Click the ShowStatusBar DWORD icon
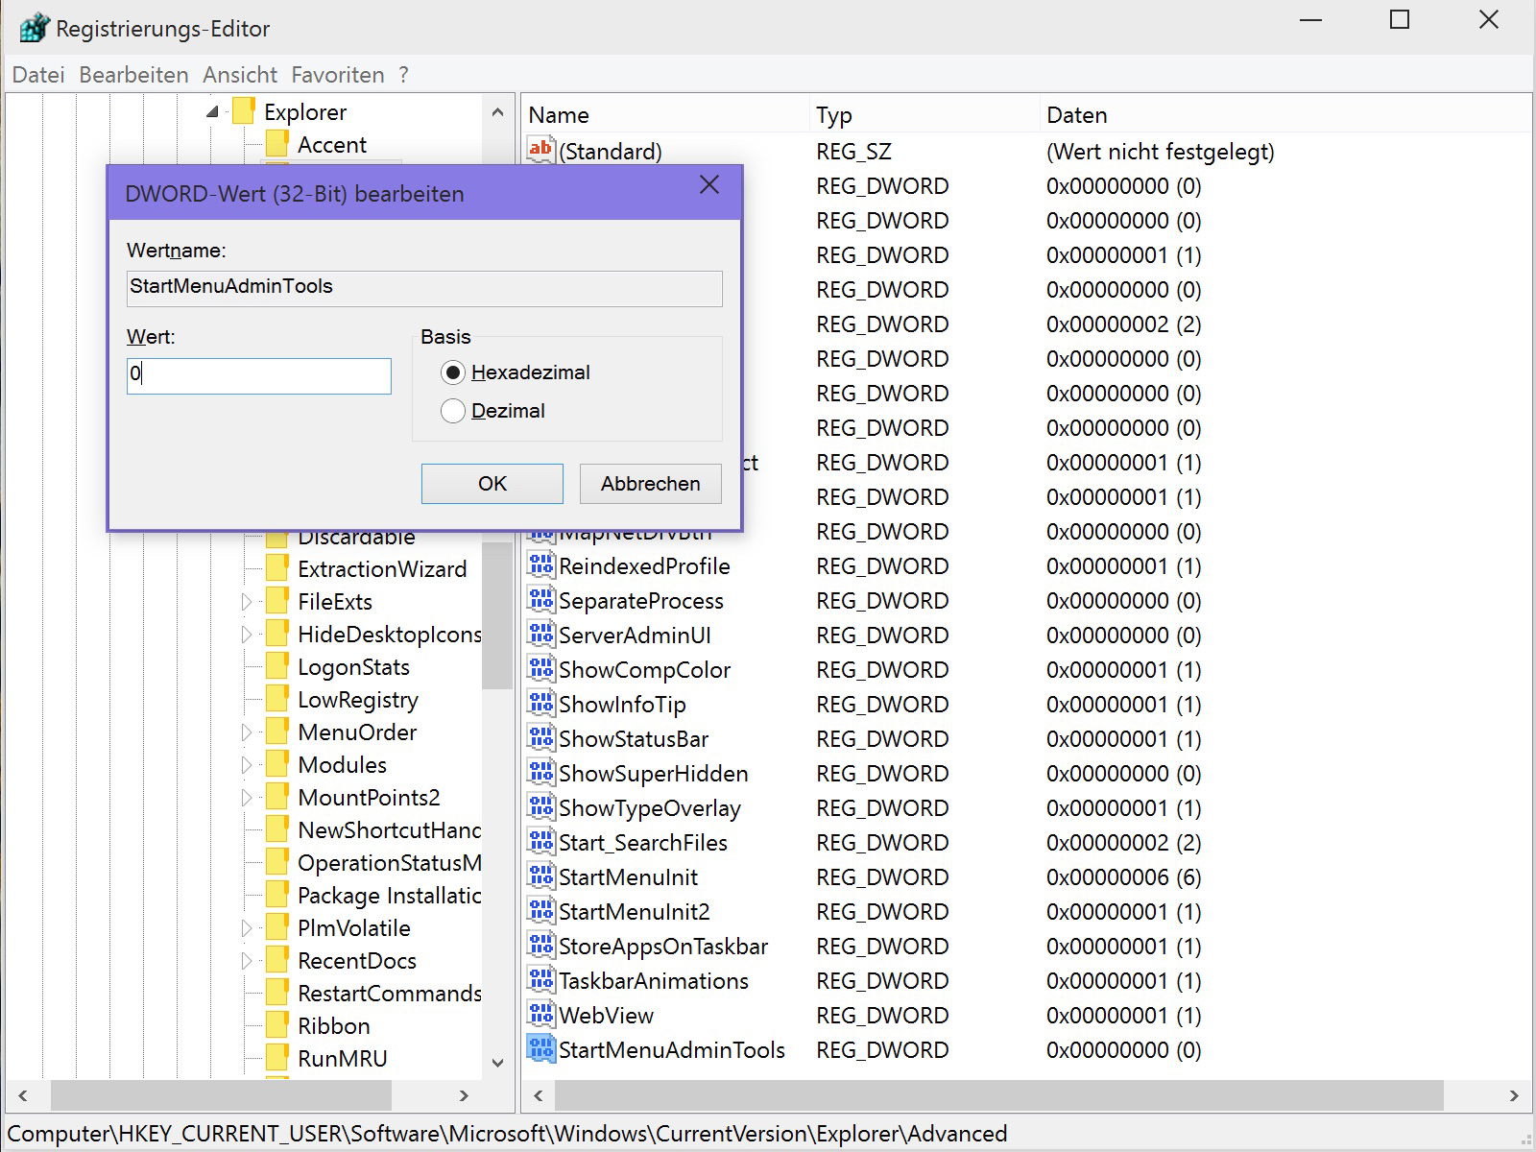The image size is (1536, 1152). [x=541, y=738]
